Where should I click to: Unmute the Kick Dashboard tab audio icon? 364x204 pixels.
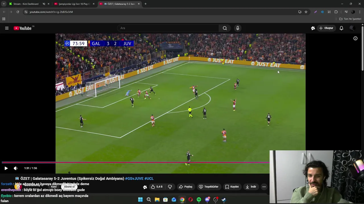point(44,4)
